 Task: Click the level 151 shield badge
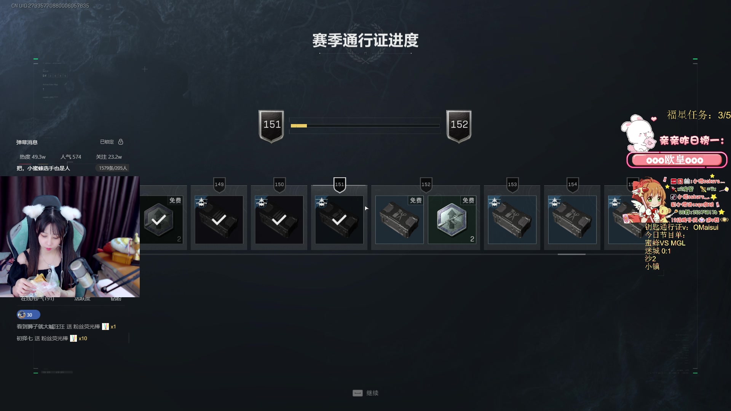click(271, 126)
